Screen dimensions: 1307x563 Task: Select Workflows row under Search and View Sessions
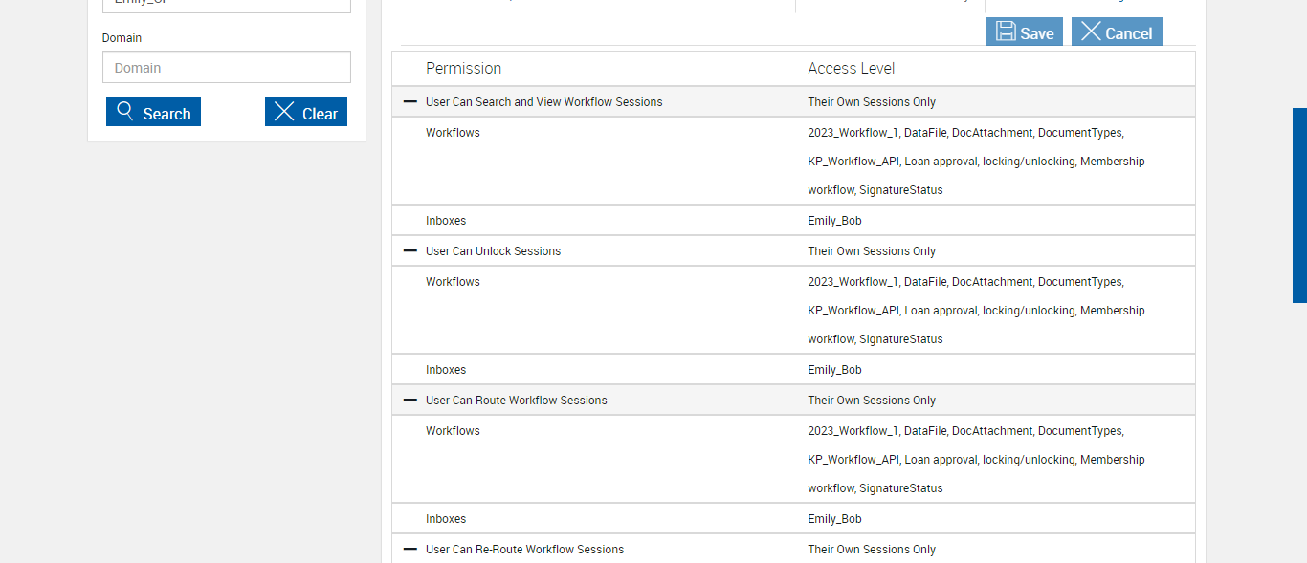coord(453,133)
